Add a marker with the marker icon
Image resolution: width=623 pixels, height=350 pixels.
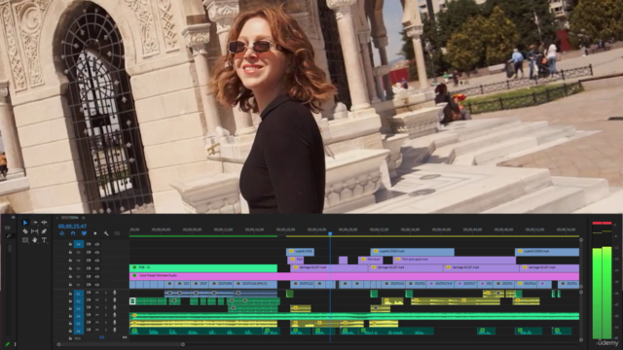pyautogui.click(x=95, y=233)
